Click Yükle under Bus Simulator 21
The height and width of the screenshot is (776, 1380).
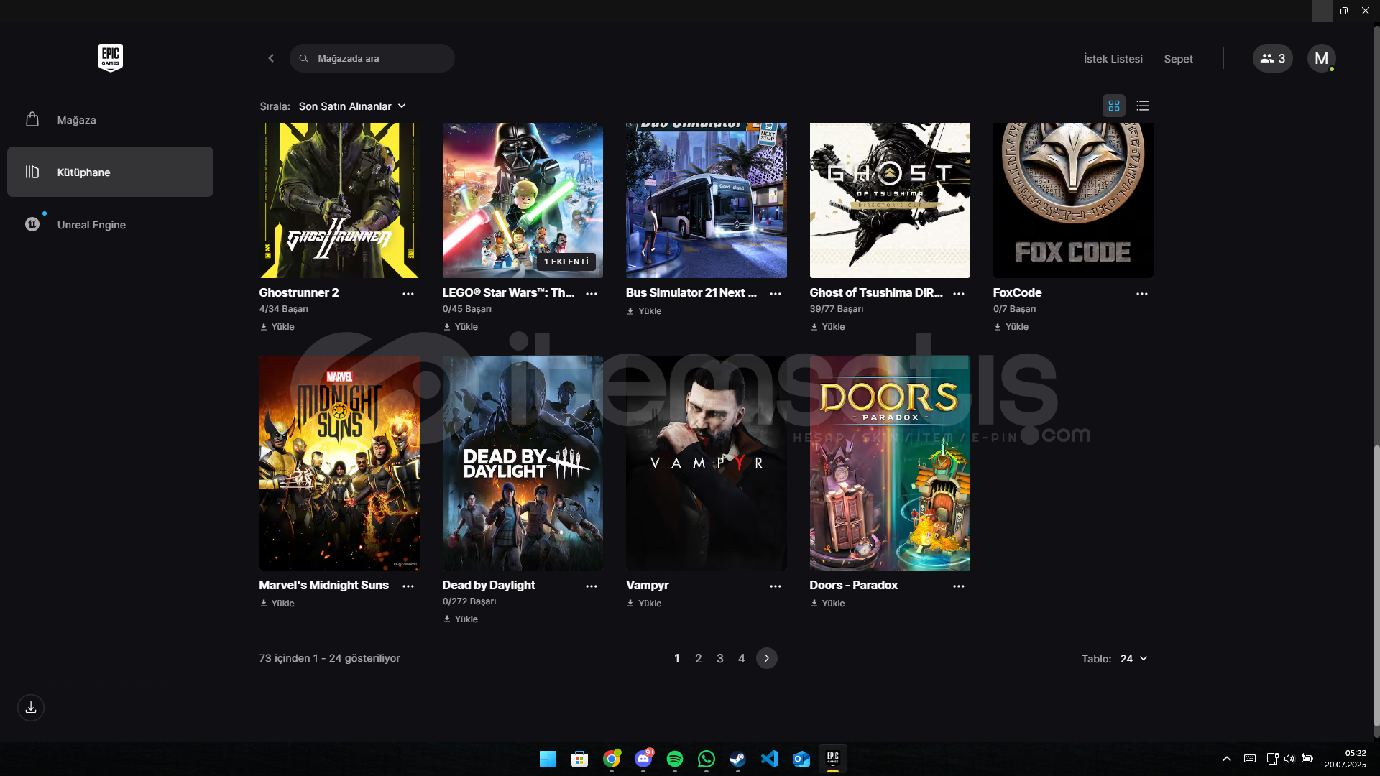point(644,310)
